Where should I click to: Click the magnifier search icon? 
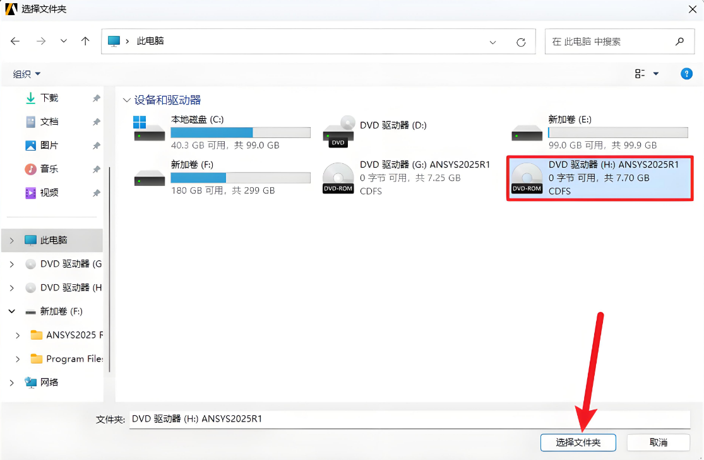[680, 41]
